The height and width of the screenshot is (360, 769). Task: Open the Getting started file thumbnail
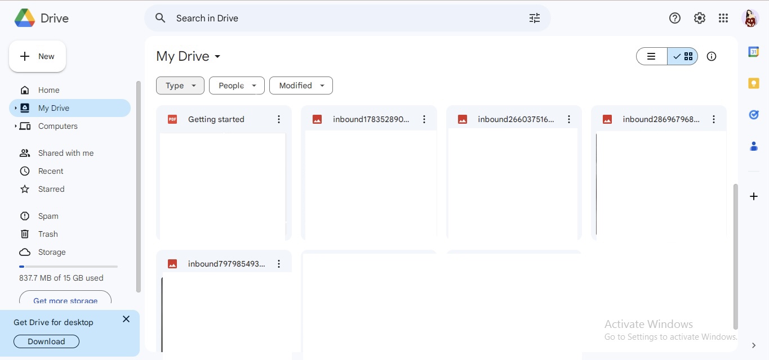coord(224,186)
